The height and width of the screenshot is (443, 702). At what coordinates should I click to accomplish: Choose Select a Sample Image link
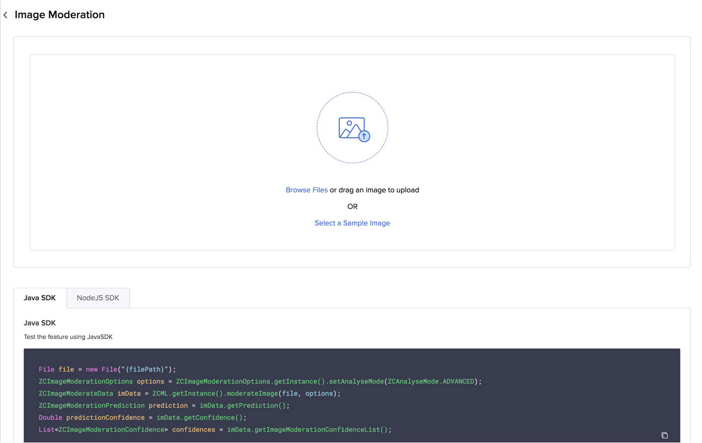coord(352,223)
